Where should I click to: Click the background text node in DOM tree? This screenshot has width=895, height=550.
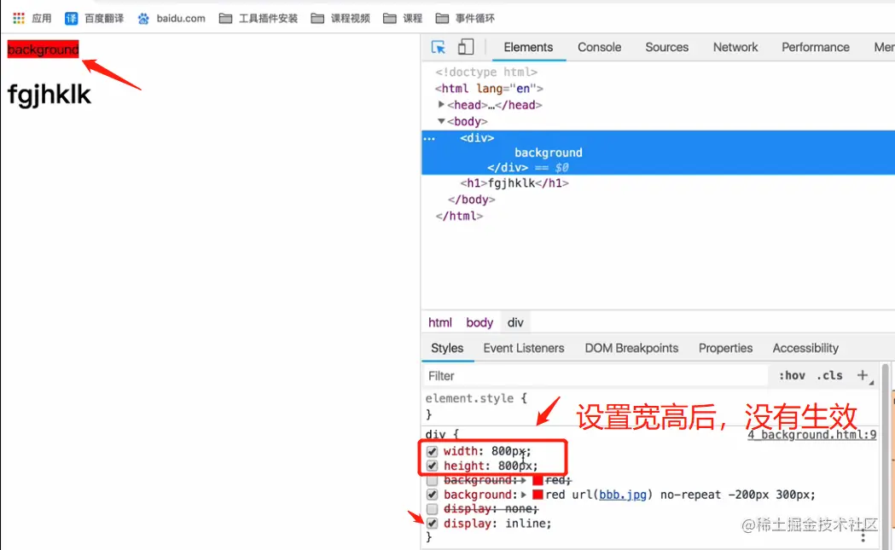pos(548,153)
